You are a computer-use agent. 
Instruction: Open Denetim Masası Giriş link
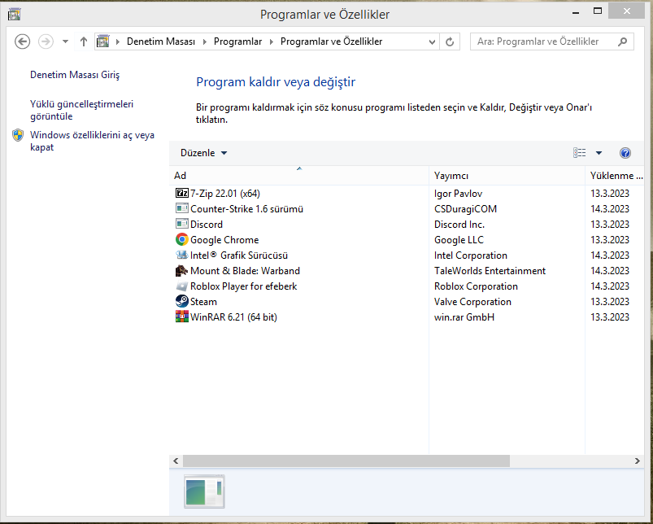tap(75, 75)
